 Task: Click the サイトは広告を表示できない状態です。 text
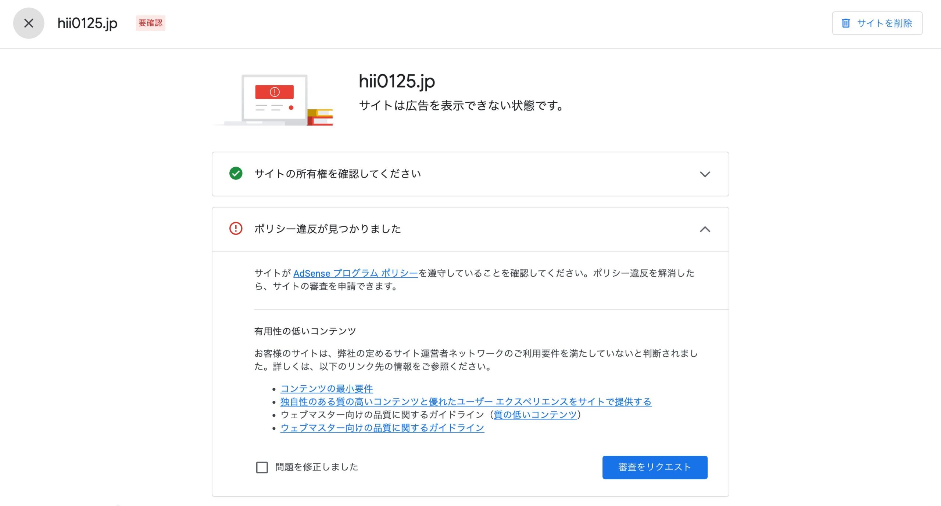point(461,106)
